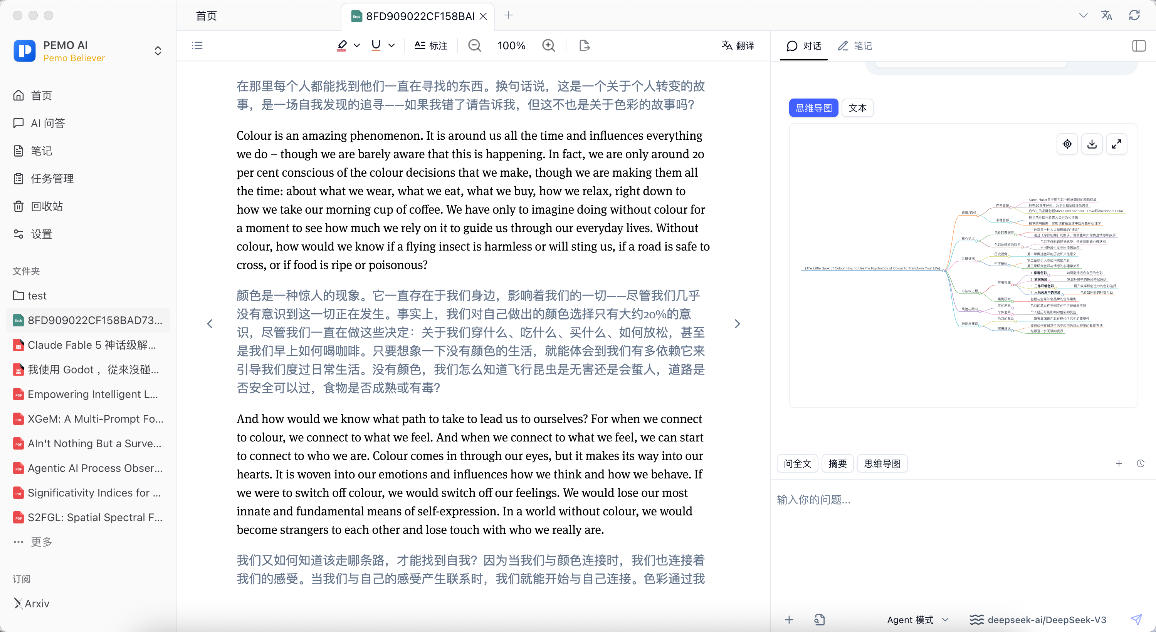The width and height of the screenshot is (1156, 632).
Task: Expand the highlighter color dropdown arrow
Action: pos(357,45)
